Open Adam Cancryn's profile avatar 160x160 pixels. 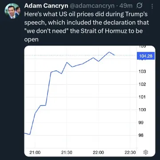point(12,11)
